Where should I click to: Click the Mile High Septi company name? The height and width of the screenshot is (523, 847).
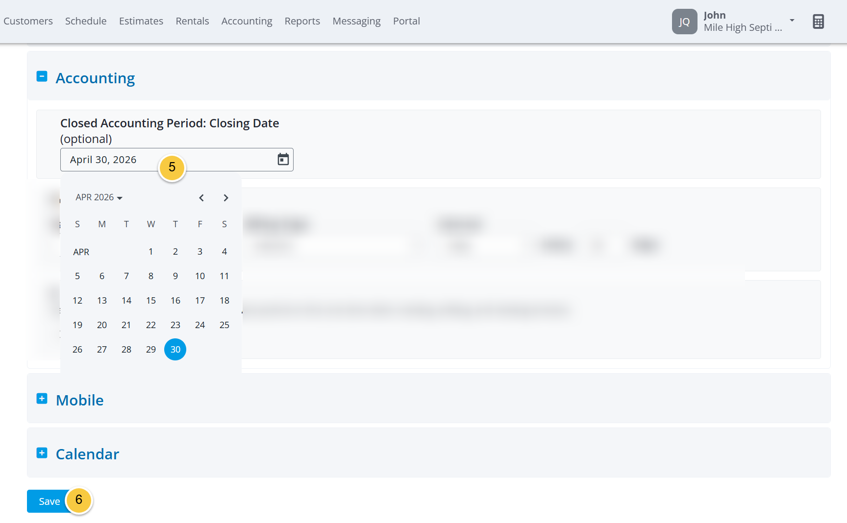click(743, 28)
